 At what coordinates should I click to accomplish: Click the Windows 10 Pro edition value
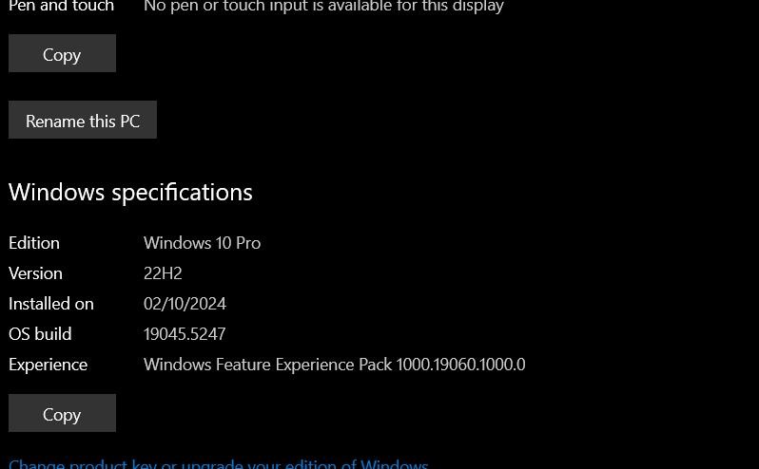pos(203,243)
